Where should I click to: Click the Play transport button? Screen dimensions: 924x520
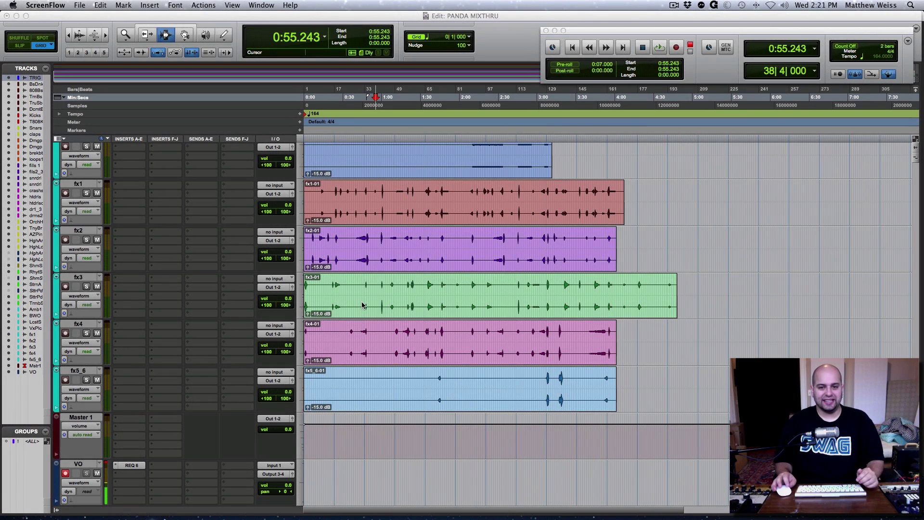pyautogui.click(x=659, y=47)
